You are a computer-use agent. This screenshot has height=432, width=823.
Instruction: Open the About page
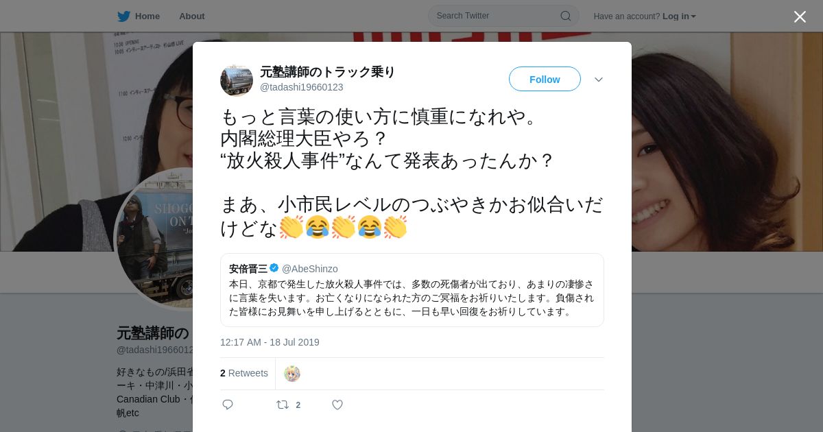[x=192, y=16]
